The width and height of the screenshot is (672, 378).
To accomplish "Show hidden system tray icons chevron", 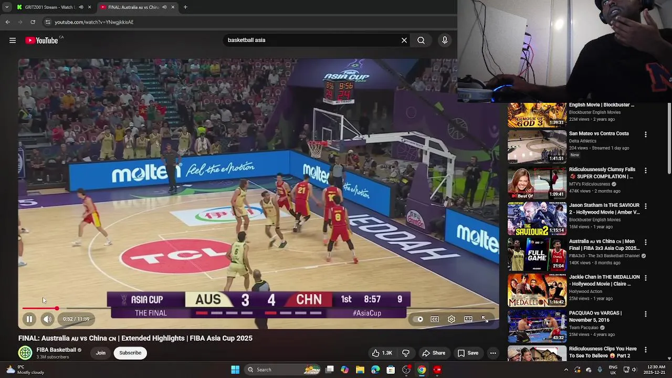I will 566,370.
